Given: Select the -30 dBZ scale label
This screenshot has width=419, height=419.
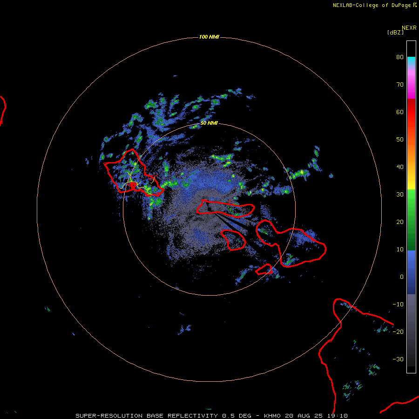Looking at the screenshot, I should [x=398, y=359].
